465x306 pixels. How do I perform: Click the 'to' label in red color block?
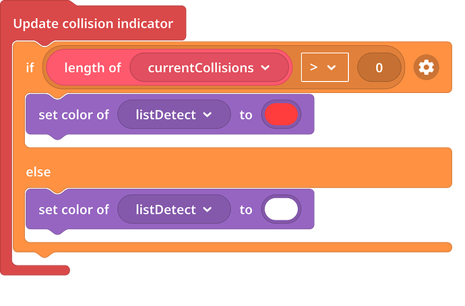(246, 115)
